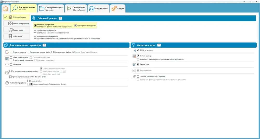The image size is (260, 139).
Task: Choose Режим аудио mode label
Action: click(18, 30)
